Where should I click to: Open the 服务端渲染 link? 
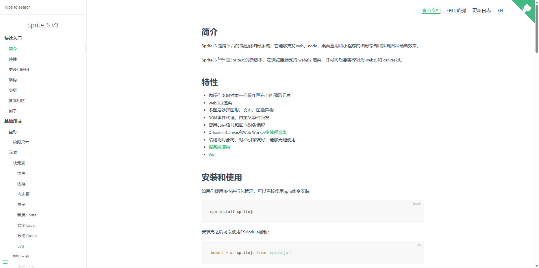pos(219,147)
